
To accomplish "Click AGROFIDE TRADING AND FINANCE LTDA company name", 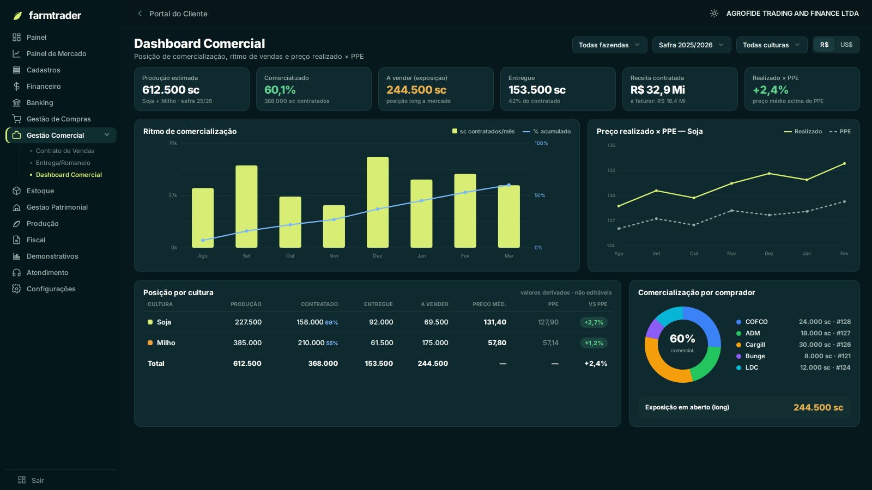I will pyautogui.click(x=792, y=14).
